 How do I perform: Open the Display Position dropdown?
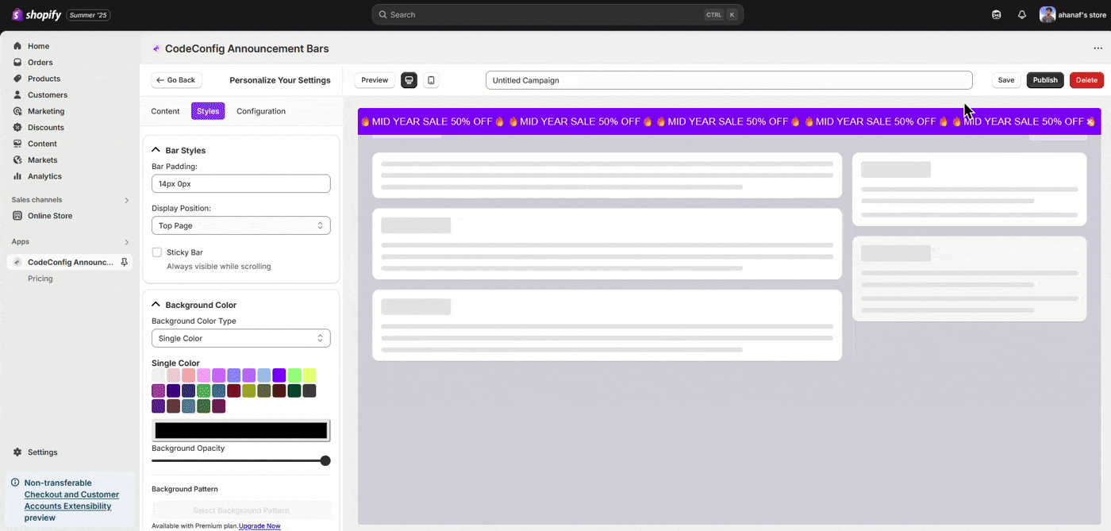tap(241, 225)
